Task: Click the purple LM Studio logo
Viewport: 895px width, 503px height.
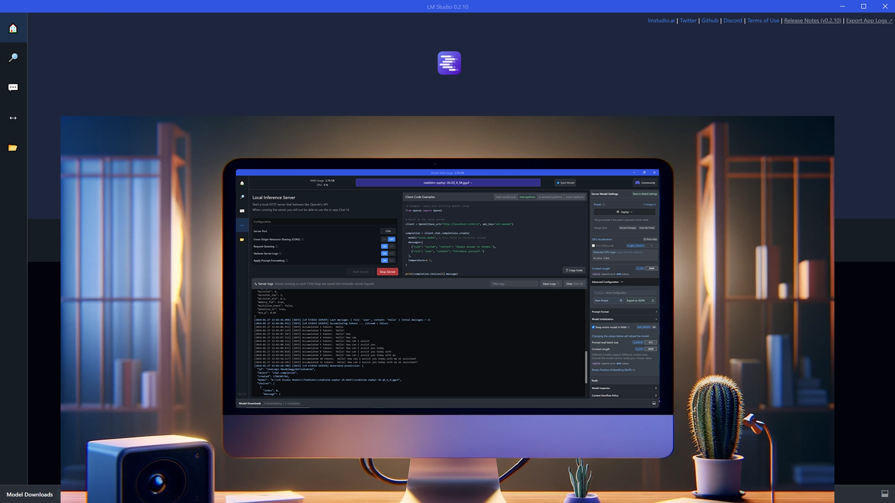Action: coord(449,63)
